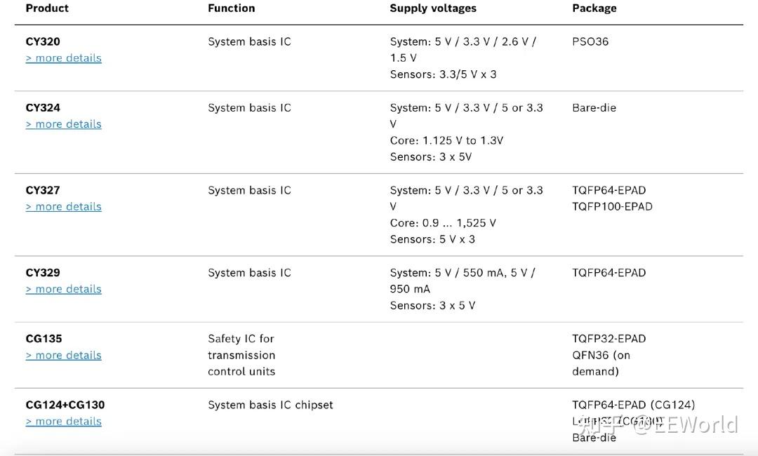This screenshot has width=758, height=456.
Task: View more details for CG135
Action: click(x=64, y=356)
